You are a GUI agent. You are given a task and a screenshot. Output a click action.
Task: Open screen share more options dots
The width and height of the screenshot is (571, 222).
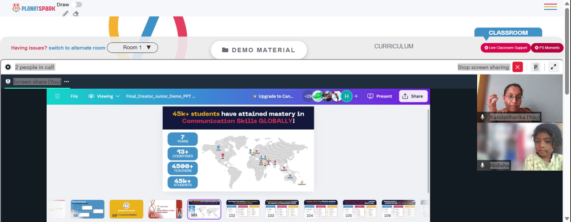point(67,81)
